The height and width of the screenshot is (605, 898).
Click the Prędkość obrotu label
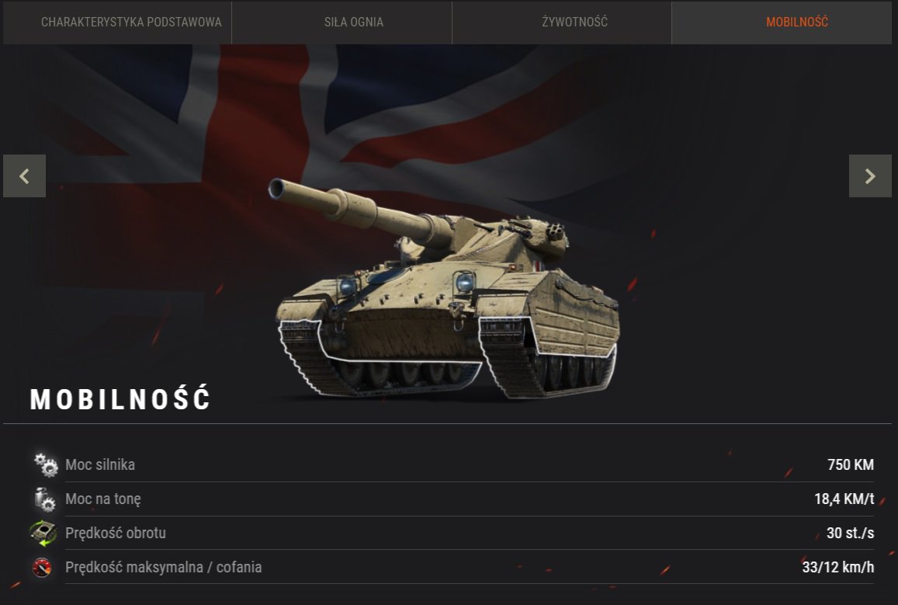click(x=116, y=533)
